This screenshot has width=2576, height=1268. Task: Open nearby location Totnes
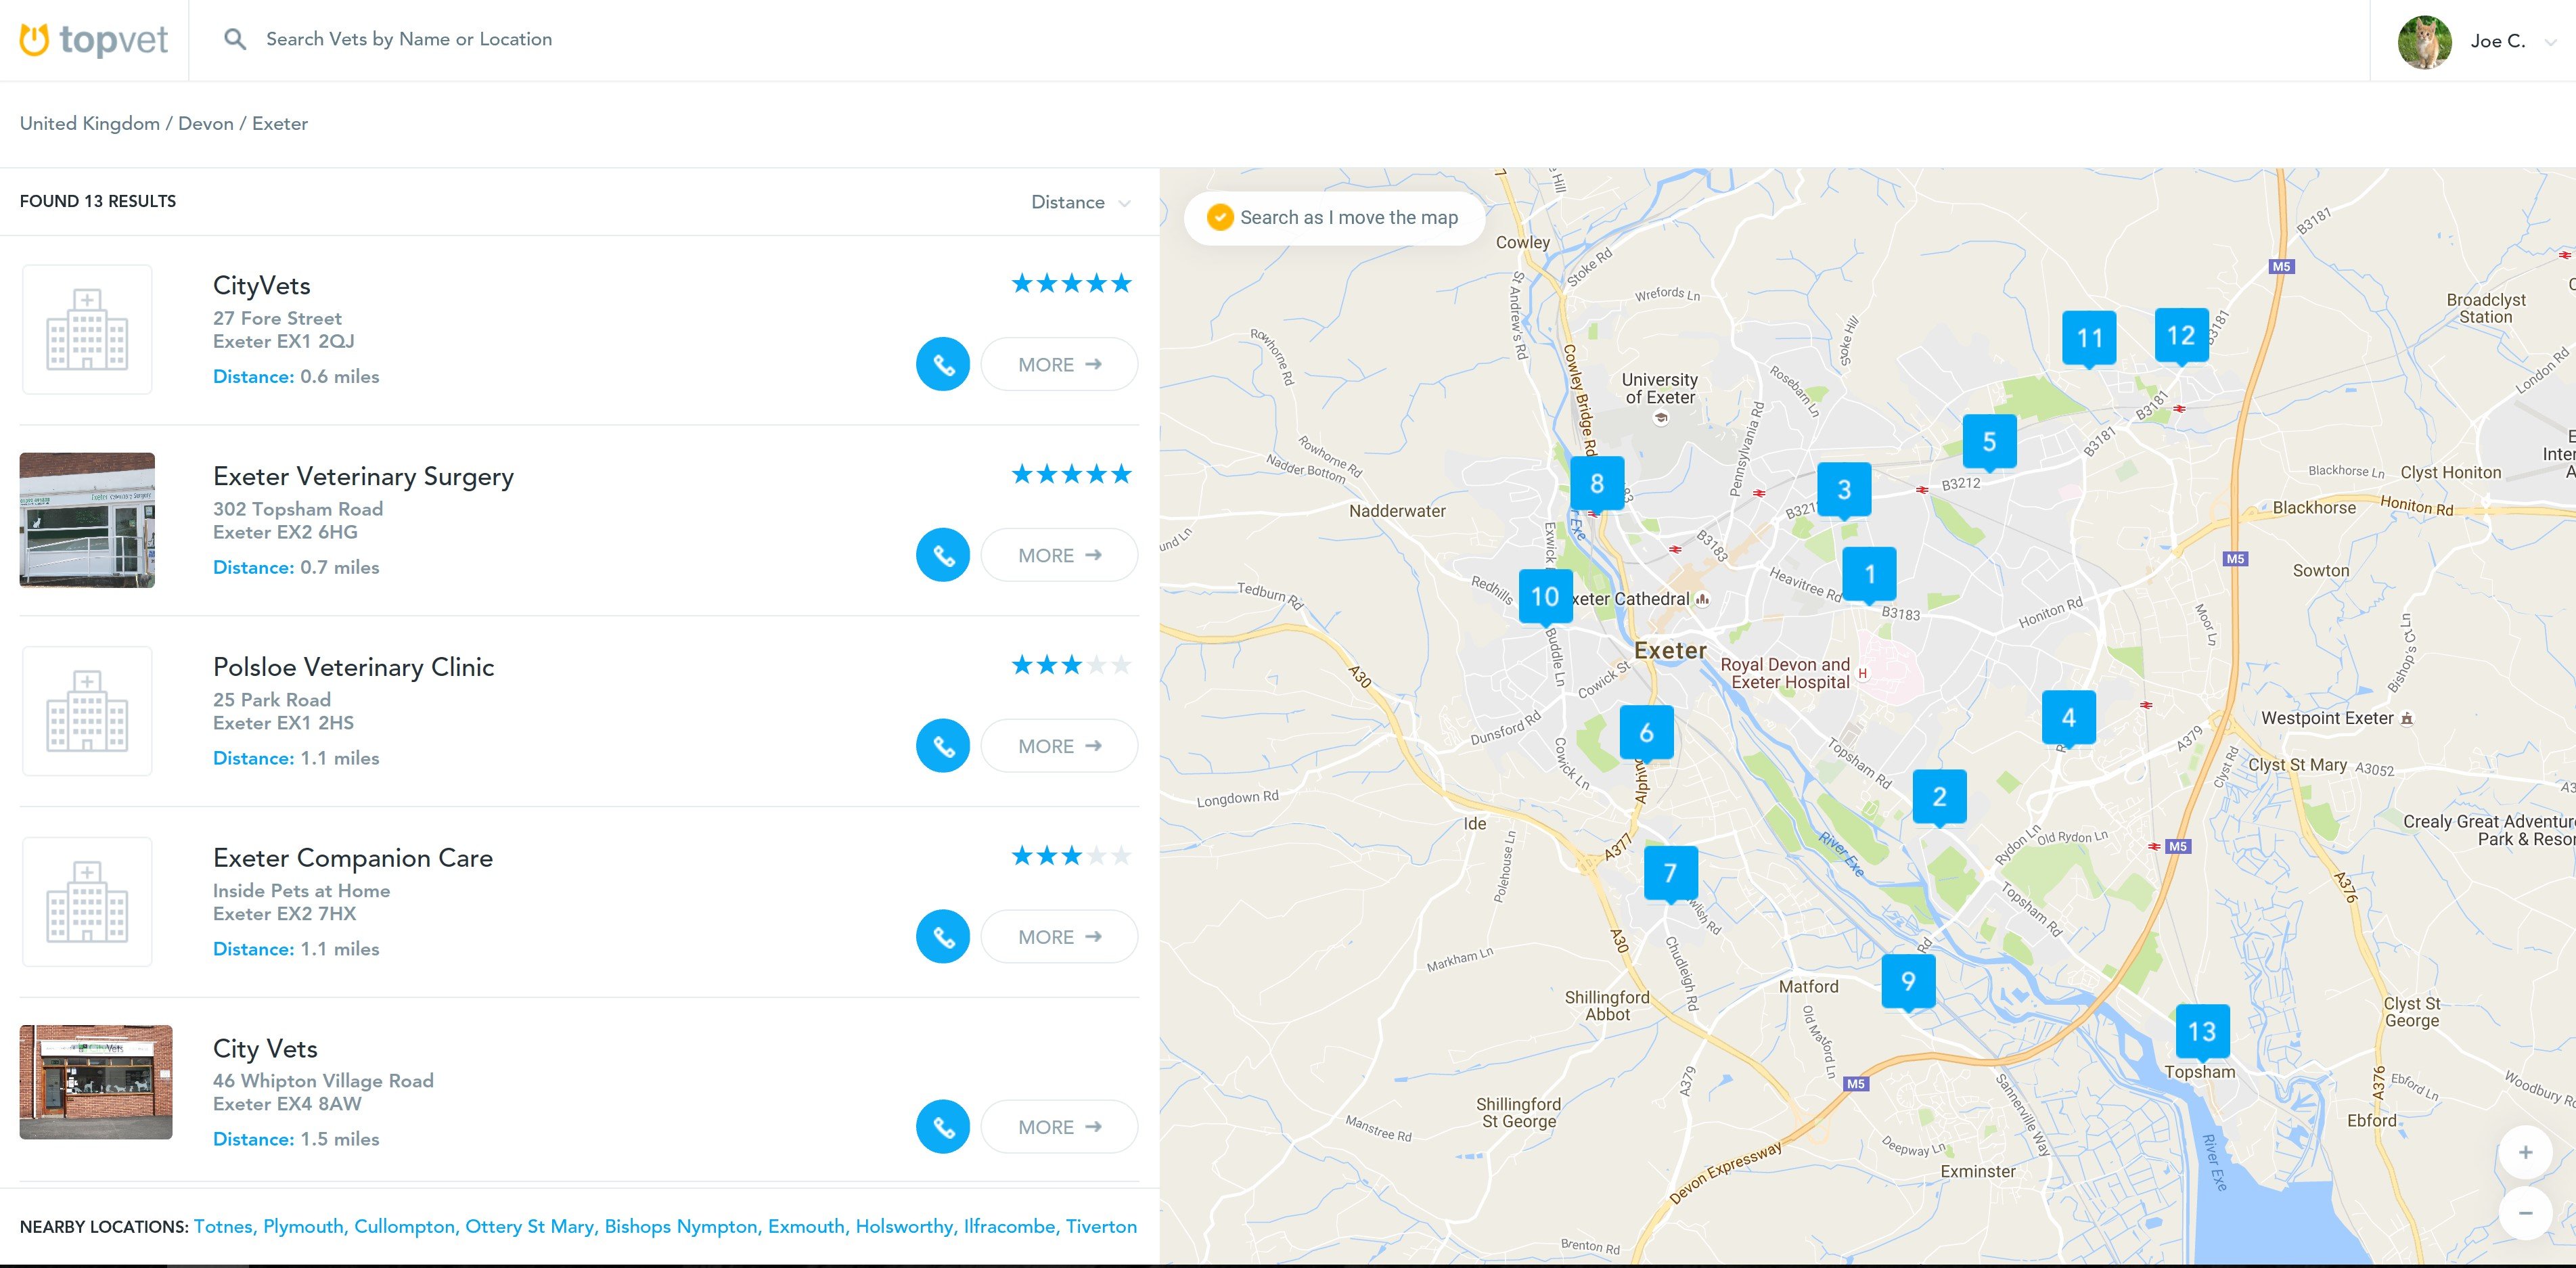[223, 1226]
